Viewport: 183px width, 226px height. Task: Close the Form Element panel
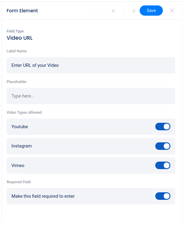click(x=172, y=11)
